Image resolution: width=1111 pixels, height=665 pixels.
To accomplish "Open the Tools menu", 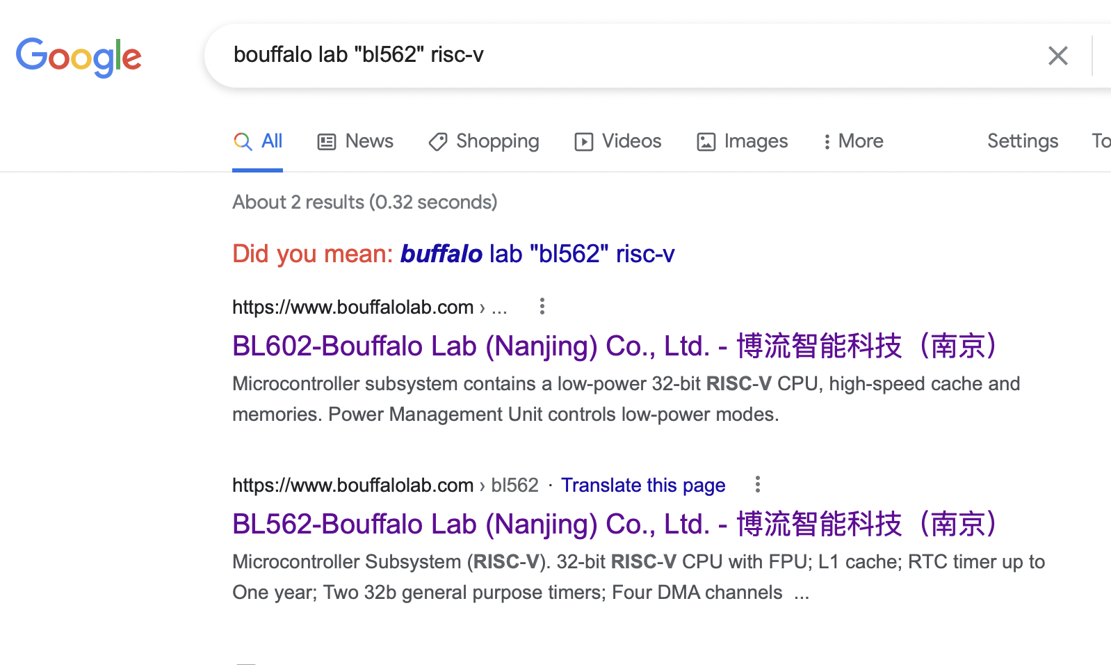I will click(x=1101, y=141).
